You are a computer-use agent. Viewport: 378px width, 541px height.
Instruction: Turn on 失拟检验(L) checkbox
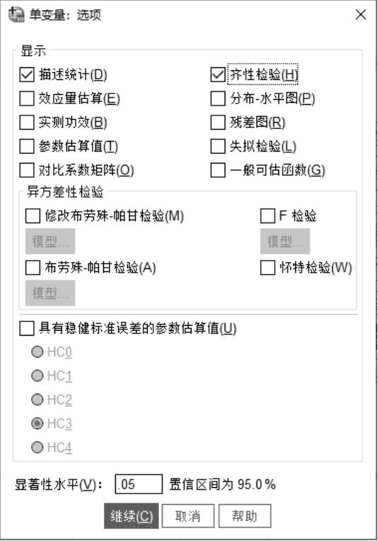[x=218, y=146]
